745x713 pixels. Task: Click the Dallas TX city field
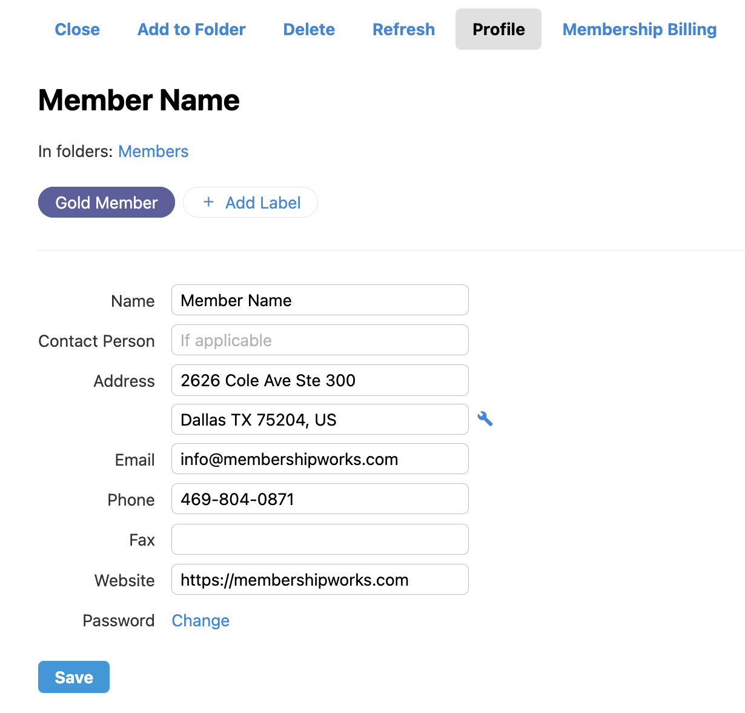tap(320, 420)
